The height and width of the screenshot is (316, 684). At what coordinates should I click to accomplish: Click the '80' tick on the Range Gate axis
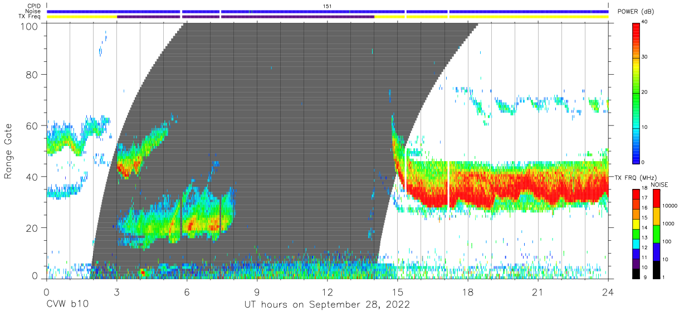pyautogui.click(x=32, y=74)
